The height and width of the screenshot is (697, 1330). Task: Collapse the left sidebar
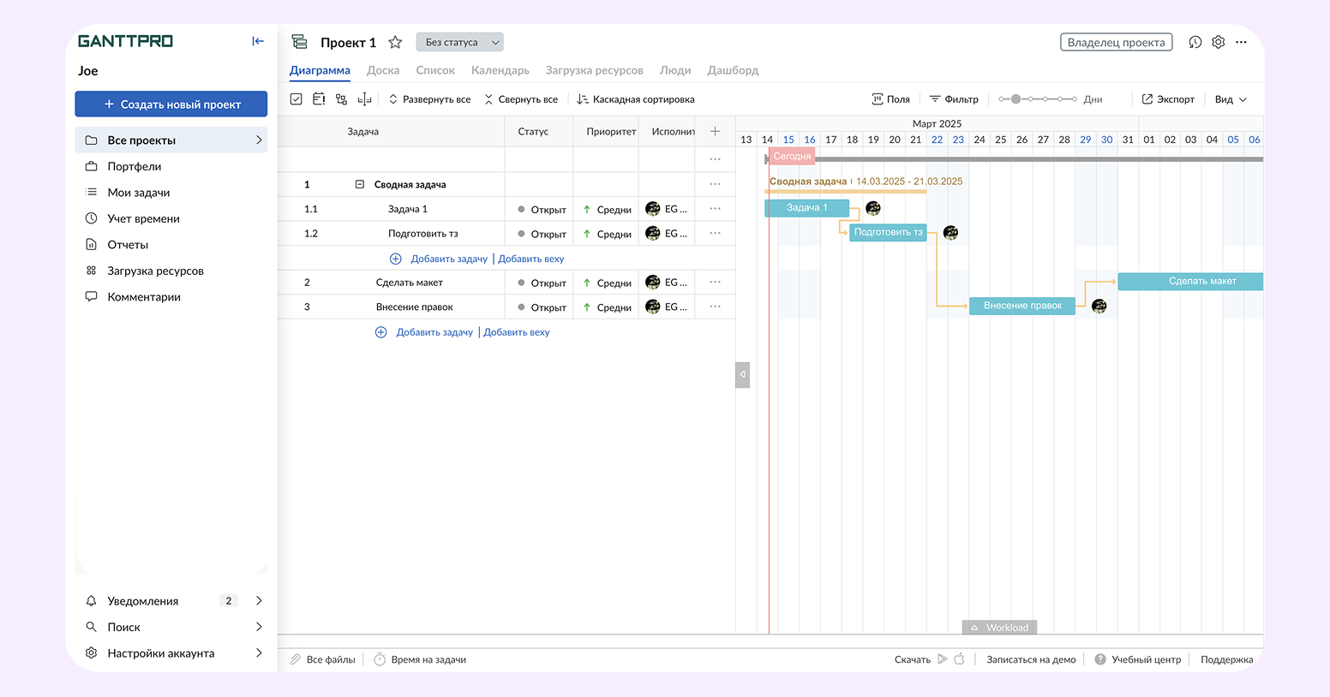click(257, 40)
